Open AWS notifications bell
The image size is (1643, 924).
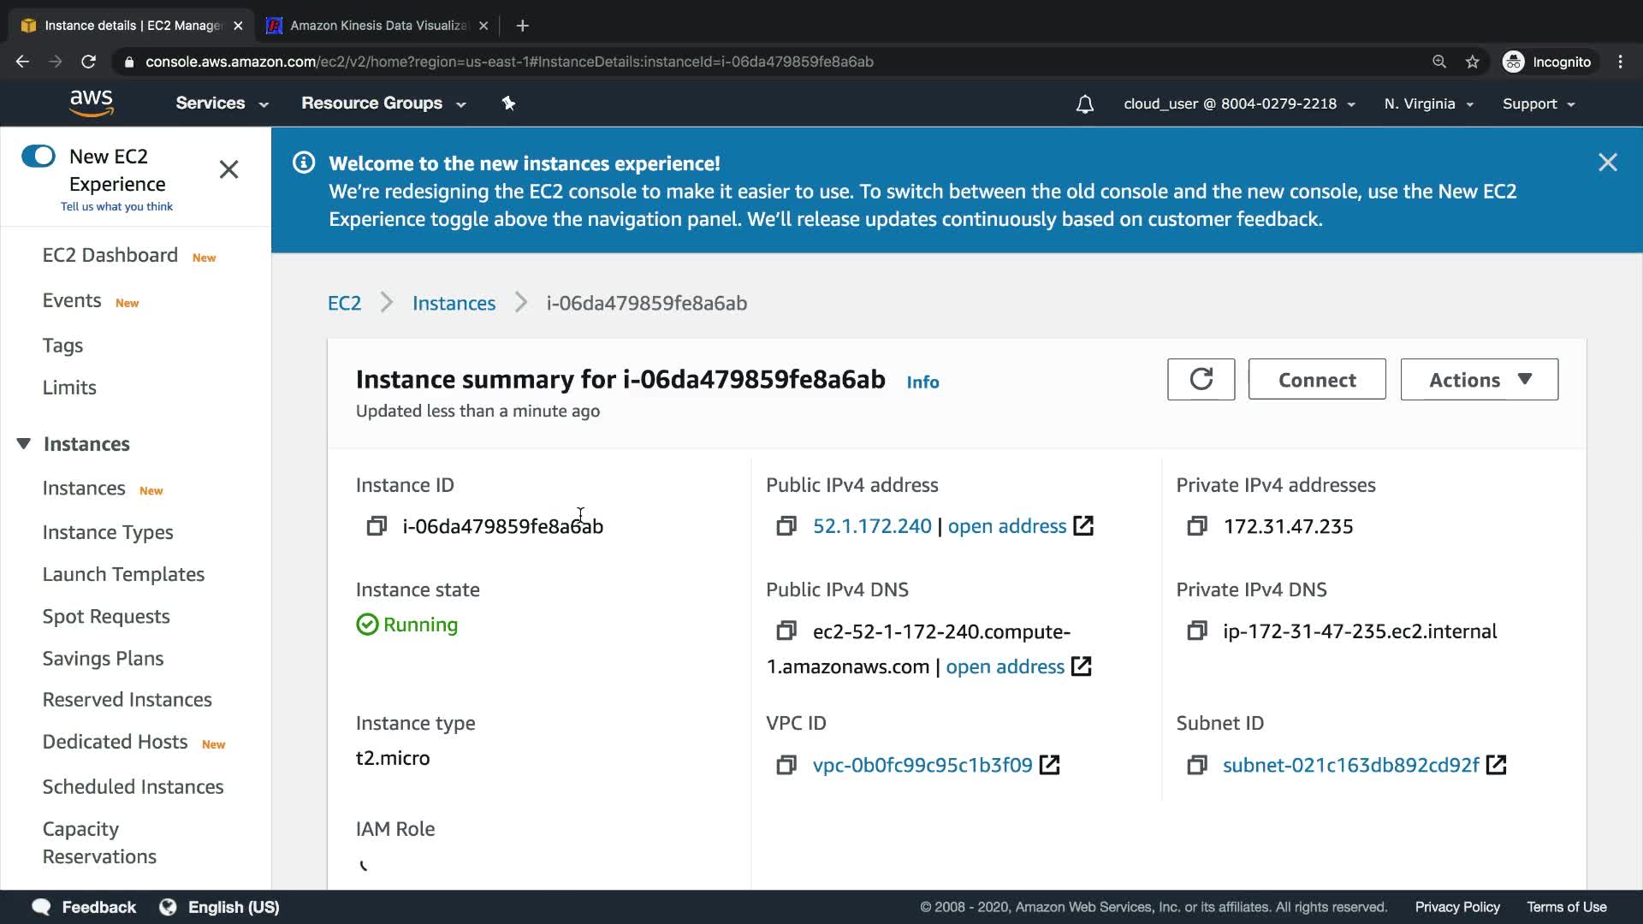point(1084,104)
